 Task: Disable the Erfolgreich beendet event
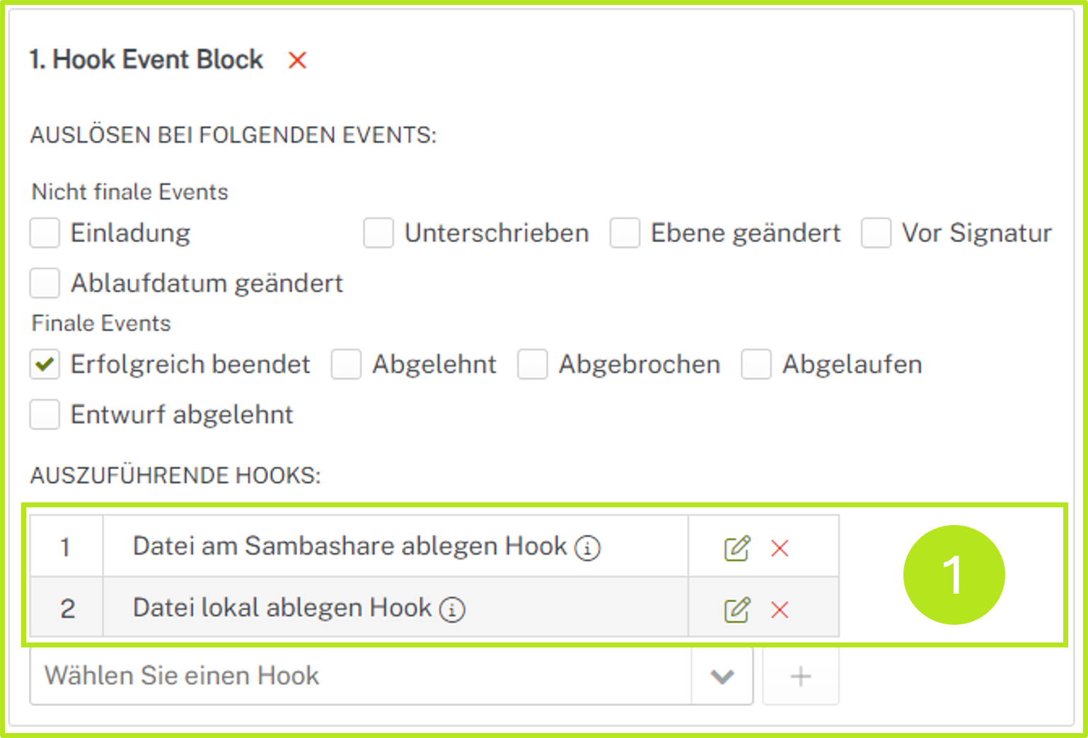(44, 364)
